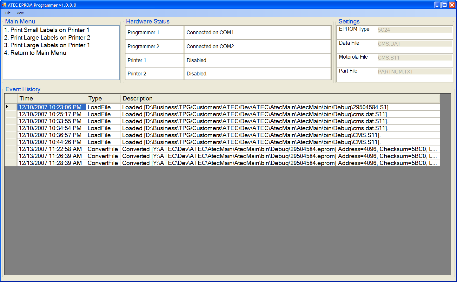Click description cell in 10:36:57 PM row

[280, 135]
